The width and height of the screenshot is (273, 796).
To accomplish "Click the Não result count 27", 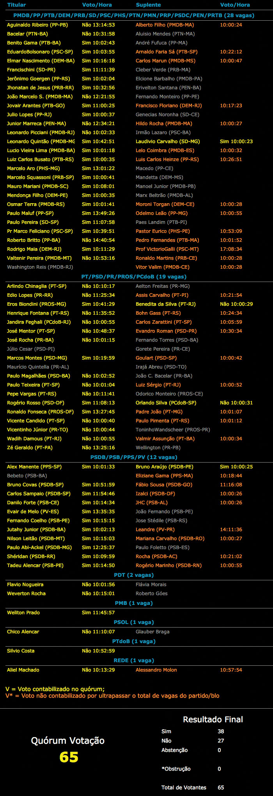I will click(x=221, y=741).
